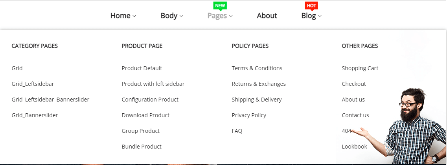Viewport: 447px width, 165px height.
Task: View Terms & Conditions page
Action: coord(257,68)
